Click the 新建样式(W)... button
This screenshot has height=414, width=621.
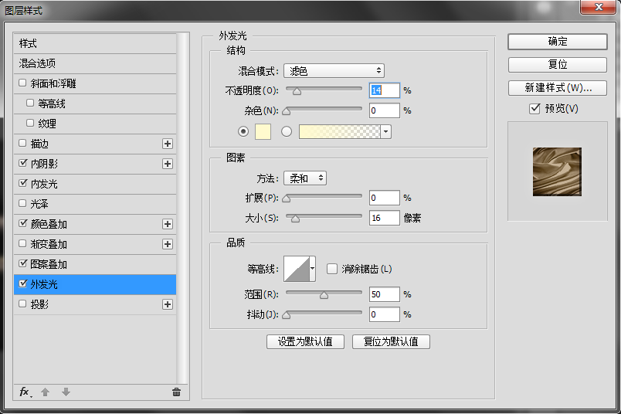557,88
